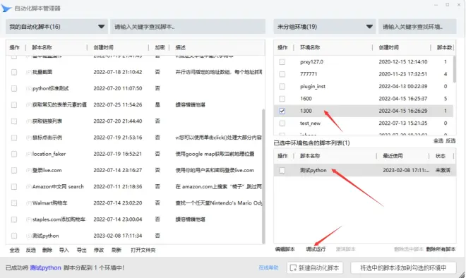The width and height of the screenshot is (466, 278).
Task: Check the 登录live.com script checkbox
Action: coord(14,170)
